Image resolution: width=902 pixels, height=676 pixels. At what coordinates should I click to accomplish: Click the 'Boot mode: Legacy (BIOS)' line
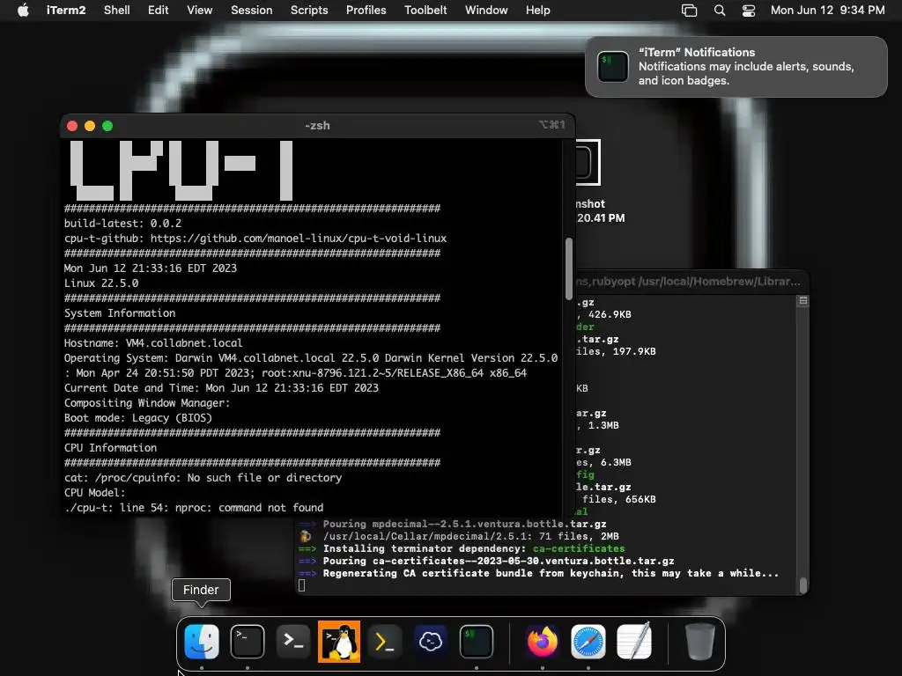point(138,418)
